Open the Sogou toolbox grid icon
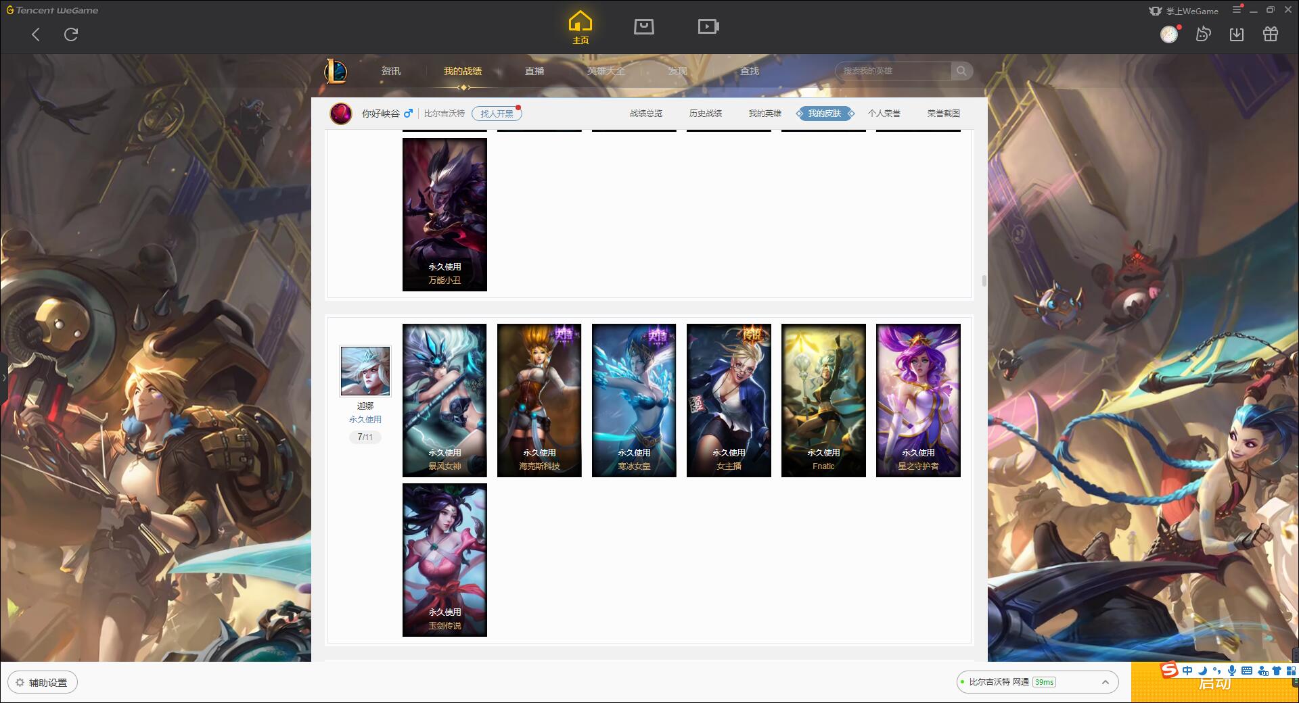The width and height of the screenshot is (1299, 703). coord(1291,671)
